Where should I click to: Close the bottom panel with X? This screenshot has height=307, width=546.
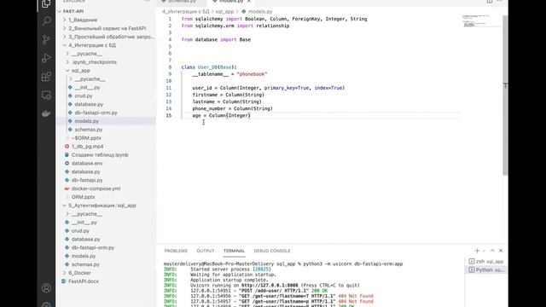501,251
